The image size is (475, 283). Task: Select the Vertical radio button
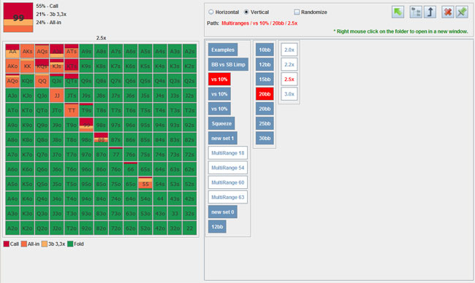click(246, 12)
